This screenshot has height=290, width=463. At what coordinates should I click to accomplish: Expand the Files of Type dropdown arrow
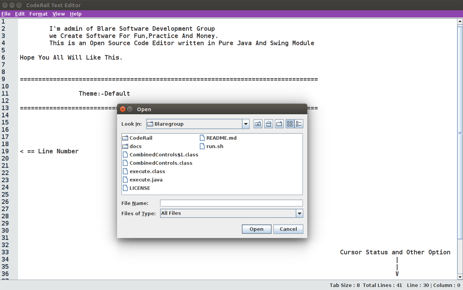299,214
